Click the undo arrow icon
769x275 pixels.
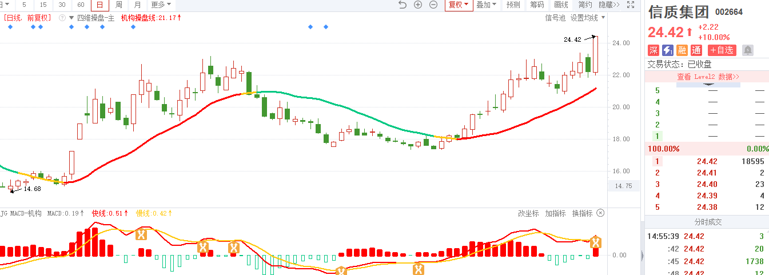point(402,5)
